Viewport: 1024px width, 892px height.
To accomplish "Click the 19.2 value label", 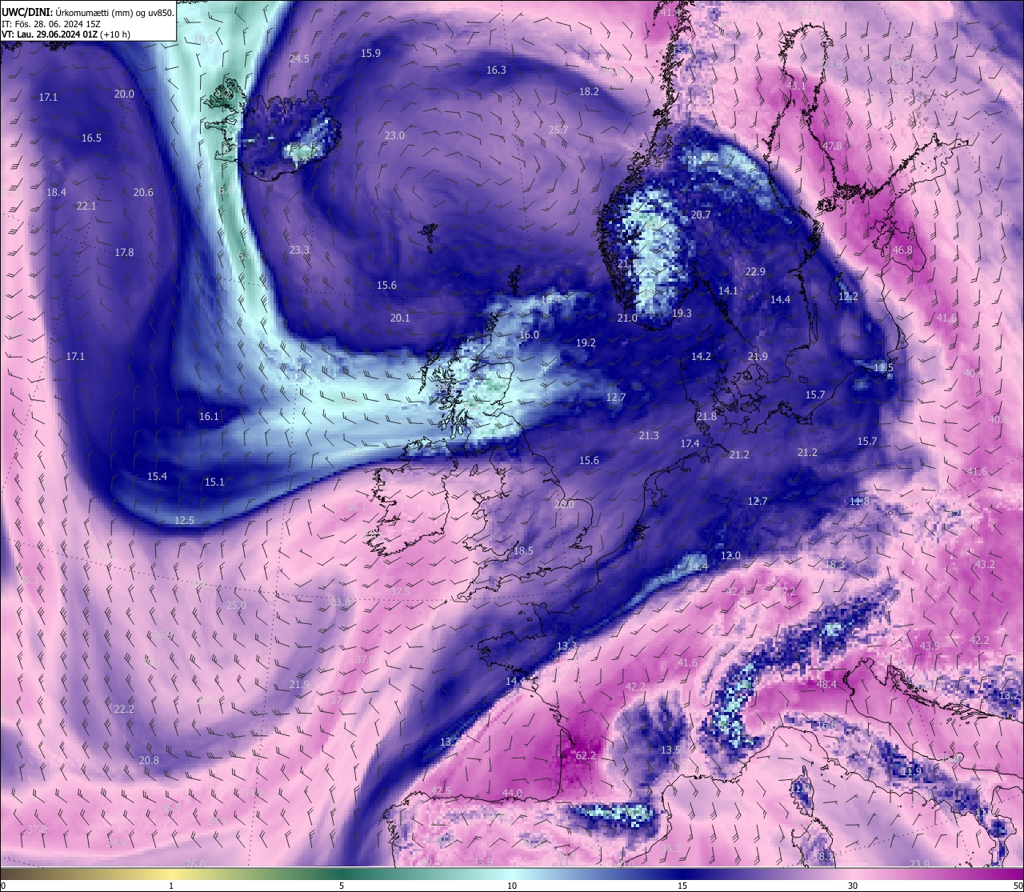I will click(586, 342).
